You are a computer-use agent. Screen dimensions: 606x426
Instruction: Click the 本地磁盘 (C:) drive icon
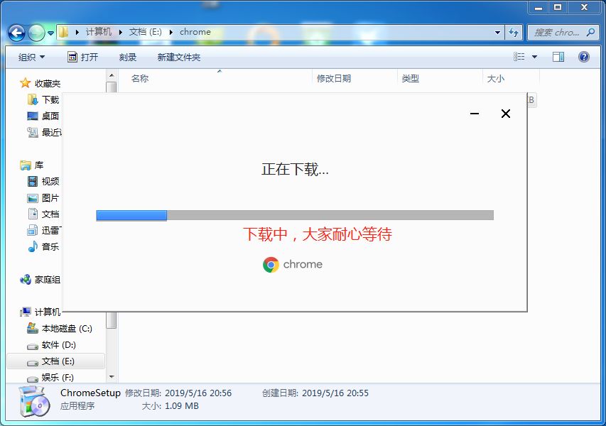(33, 328)
